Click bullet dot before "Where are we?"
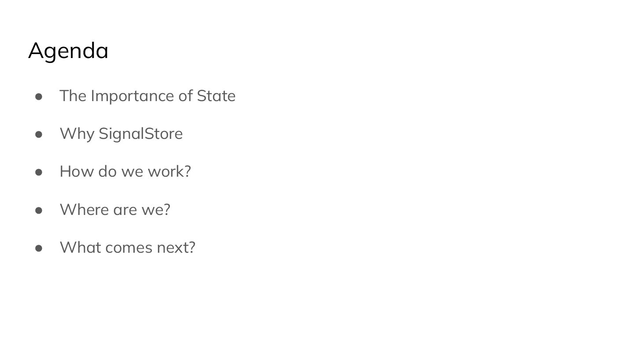 coord(39,210)
